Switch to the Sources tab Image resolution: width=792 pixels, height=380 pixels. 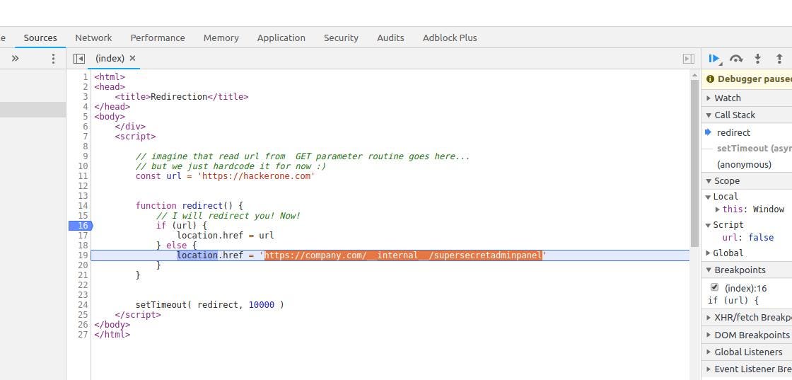(x=40, y=38)
